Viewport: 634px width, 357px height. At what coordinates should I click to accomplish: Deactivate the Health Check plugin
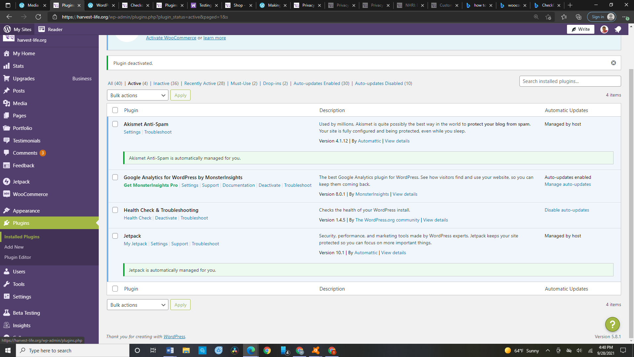166,218
